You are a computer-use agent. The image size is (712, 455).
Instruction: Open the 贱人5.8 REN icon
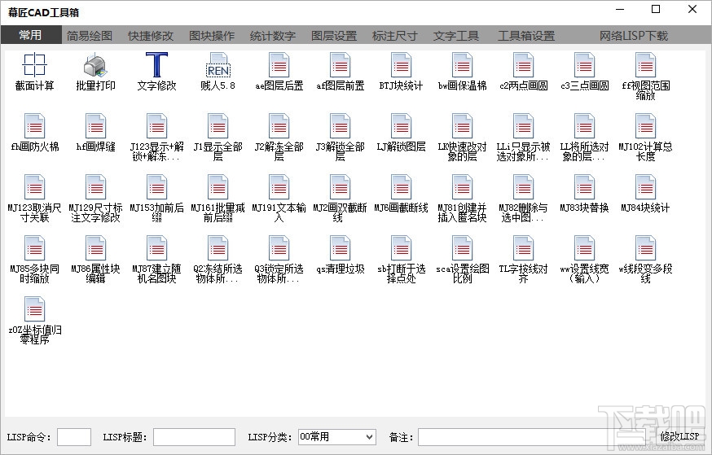click(x=218, y=65)
